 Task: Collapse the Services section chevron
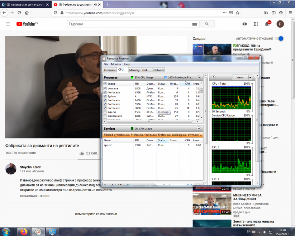pyautogui.click(x=199, y=128)
